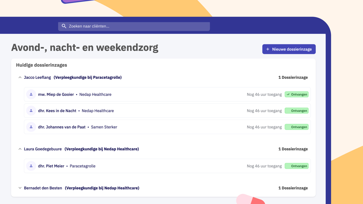Click the name Laura Goedegebuure
The width and height of the screenshot is (363, 204).
point(43,149)
